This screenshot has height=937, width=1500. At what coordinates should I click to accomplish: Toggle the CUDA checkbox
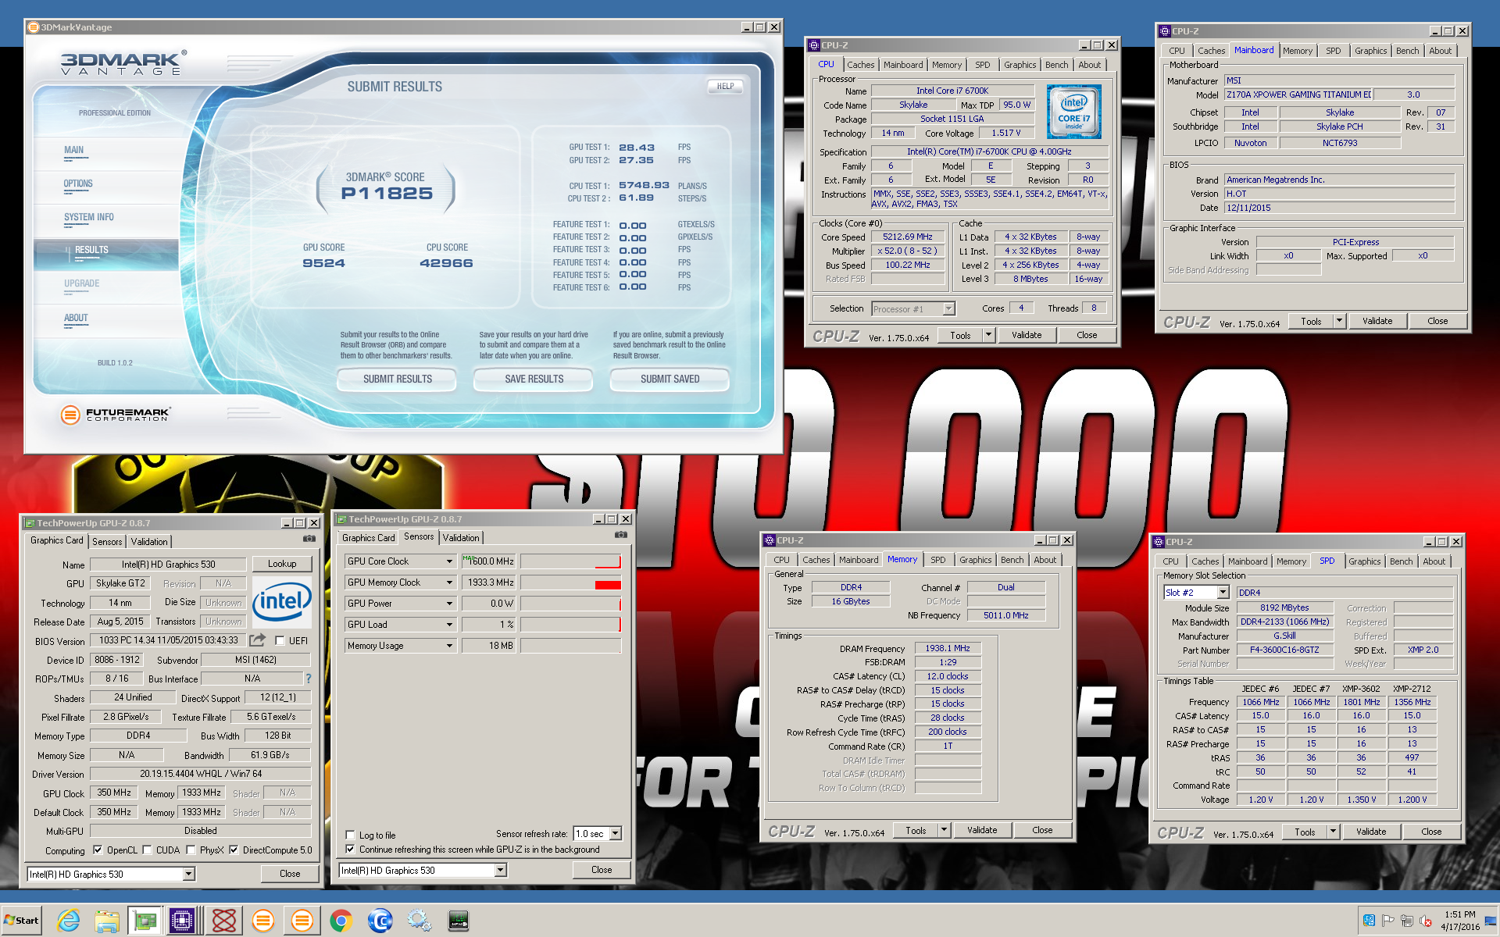pos(147,850)
